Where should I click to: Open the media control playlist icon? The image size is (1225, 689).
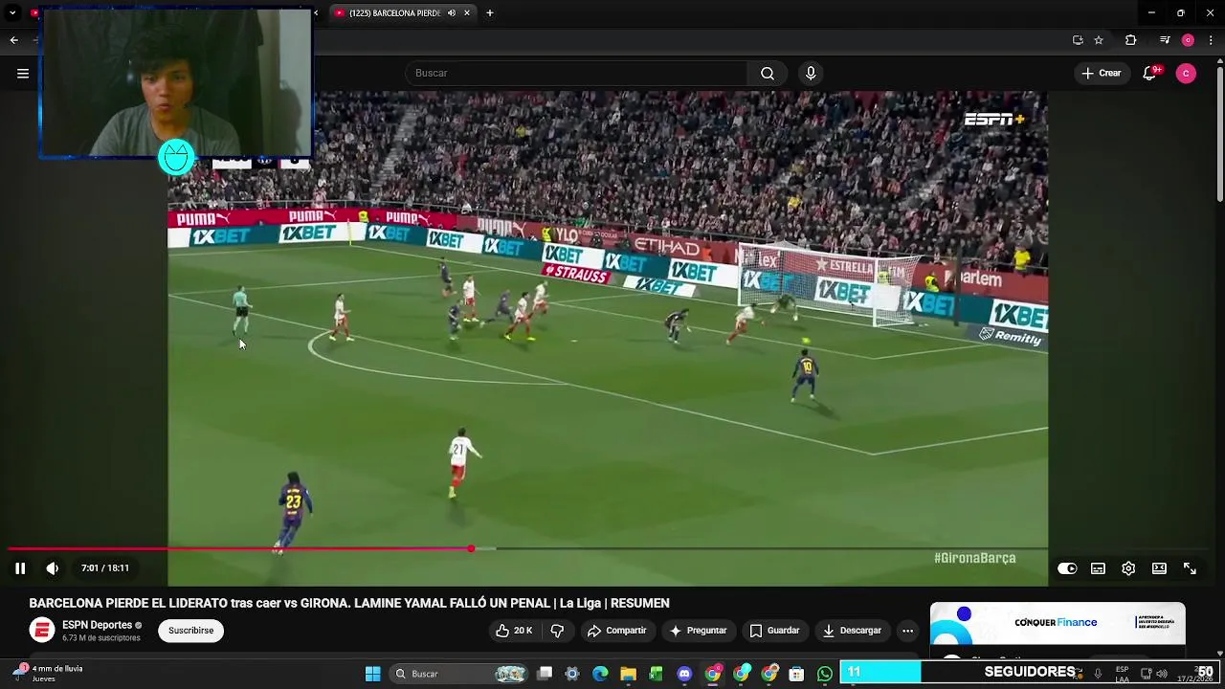click(1164, 40)
